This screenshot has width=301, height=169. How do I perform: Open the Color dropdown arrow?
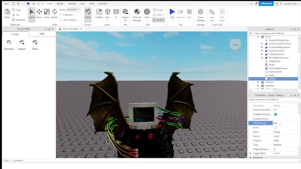[147, 20]
